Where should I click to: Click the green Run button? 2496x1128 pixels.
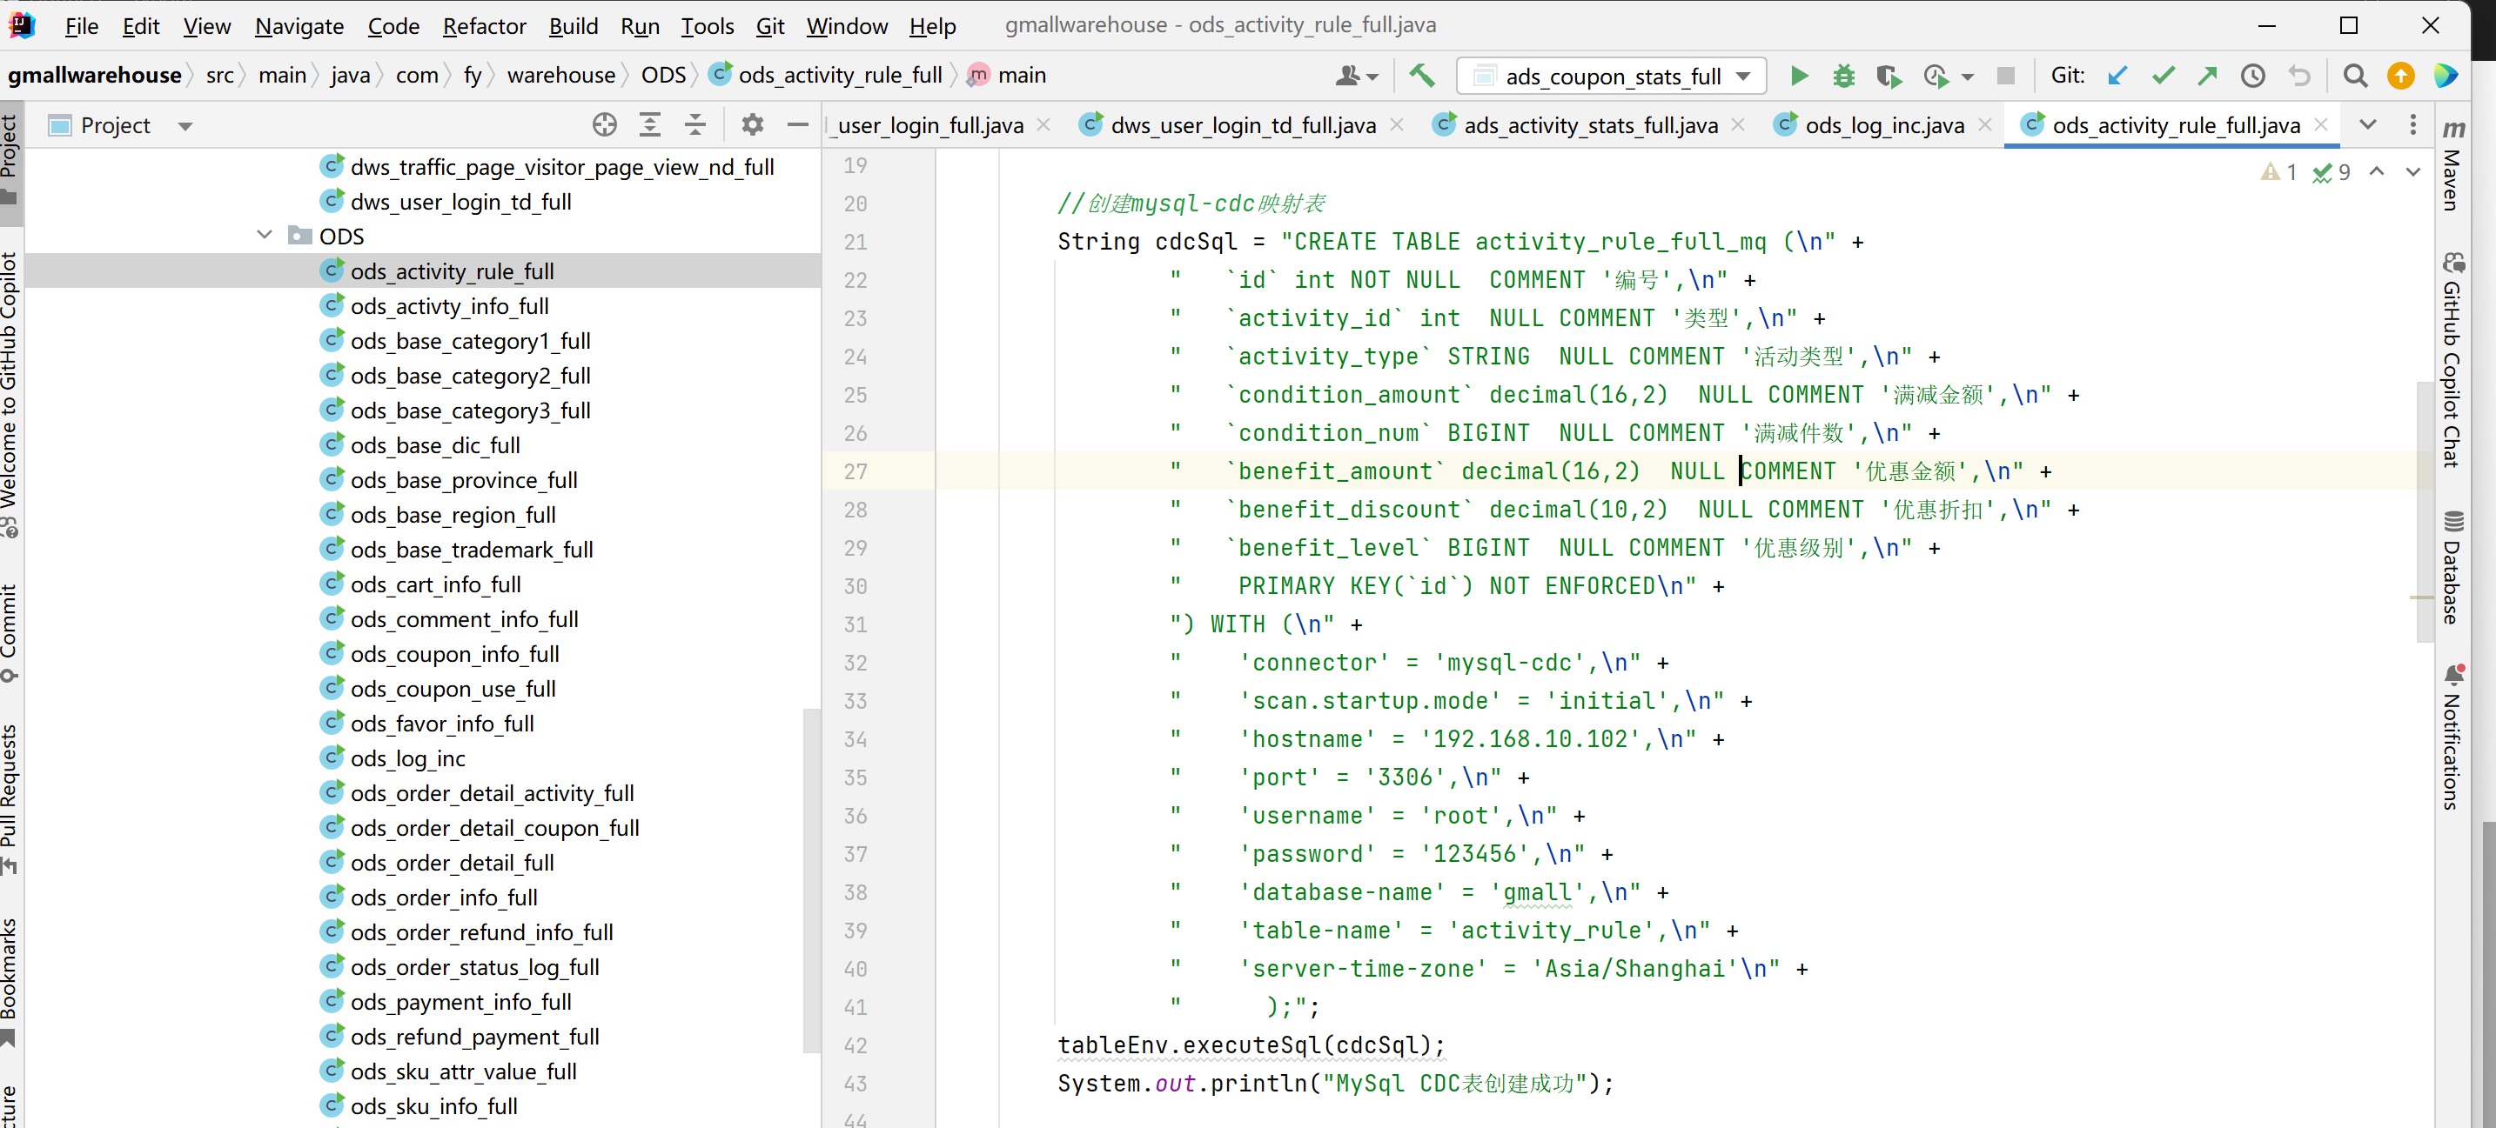point(1798,76)
